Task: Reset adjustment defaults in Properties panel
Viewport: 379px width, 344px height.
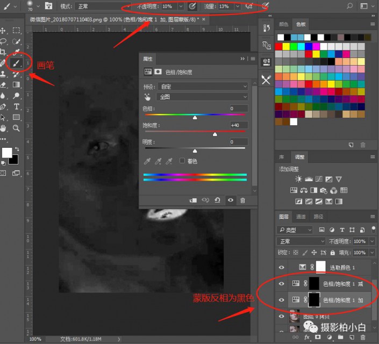Action: (217, 200)
